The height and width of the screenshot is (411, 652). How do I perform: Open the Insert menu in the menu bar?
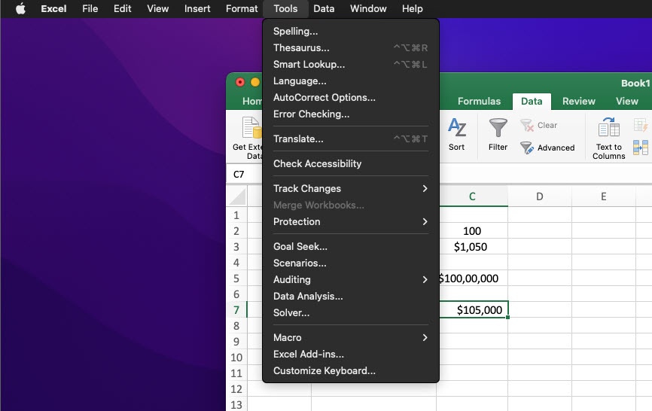click(x=197, y=9)
